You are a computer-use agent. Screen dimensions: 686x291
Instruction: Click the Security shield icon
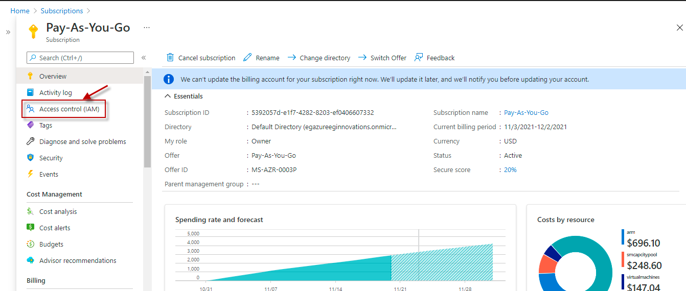(x=31, y=158)
